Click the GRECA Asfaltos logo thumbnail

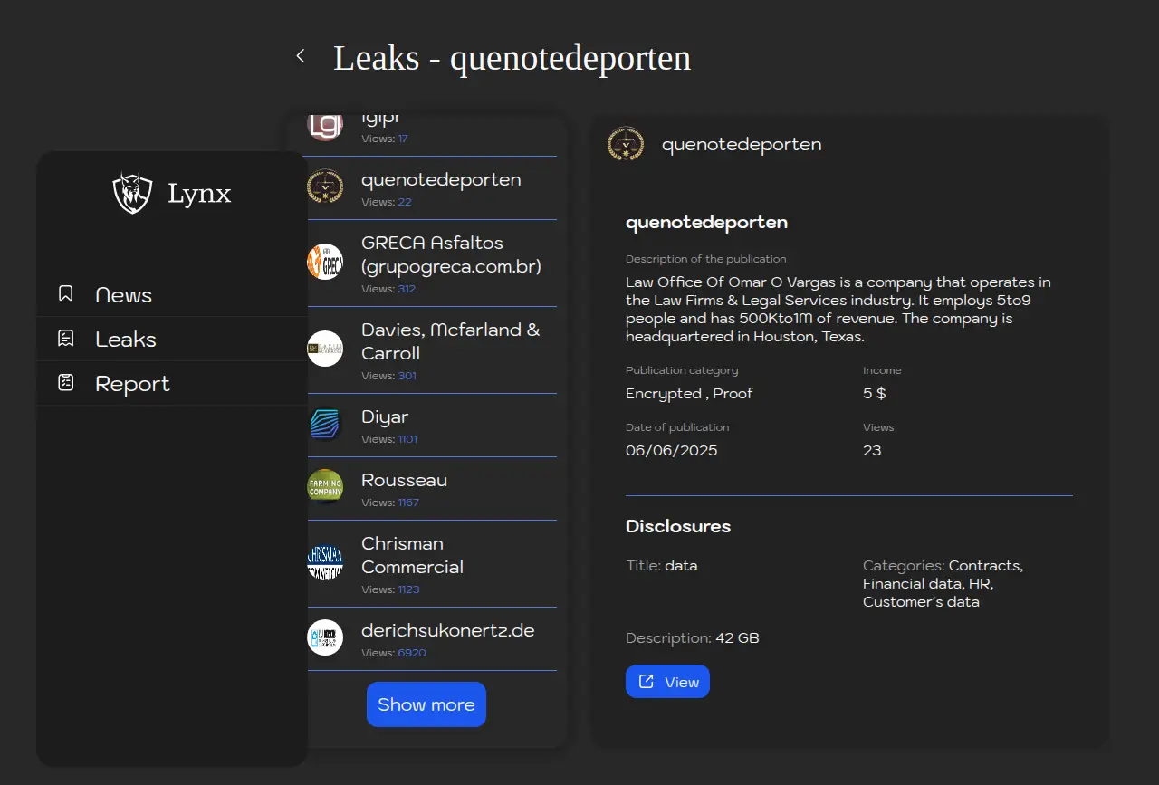[325, 263]
